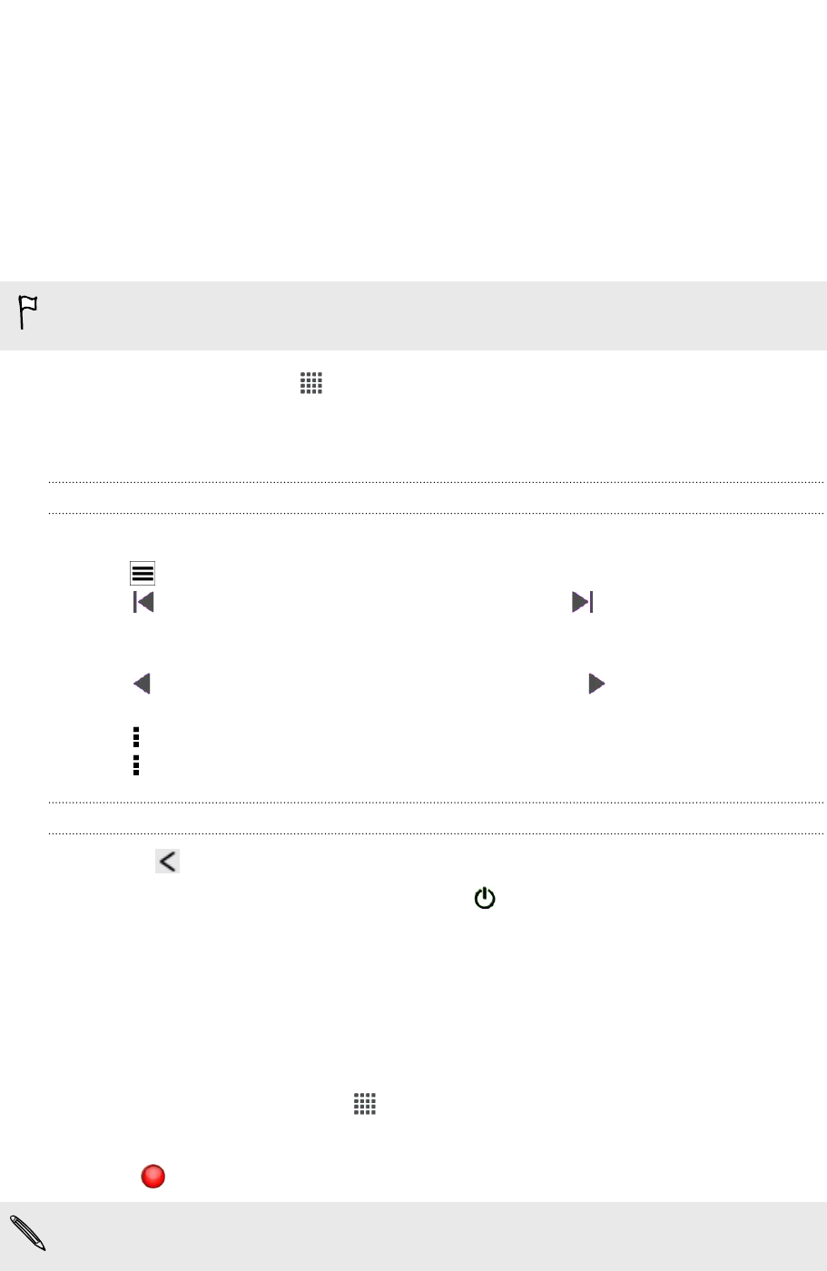This screenshot has height=1271, width=827.
Task: Skip to start with the previous-track icon
Action: [143, 602]
